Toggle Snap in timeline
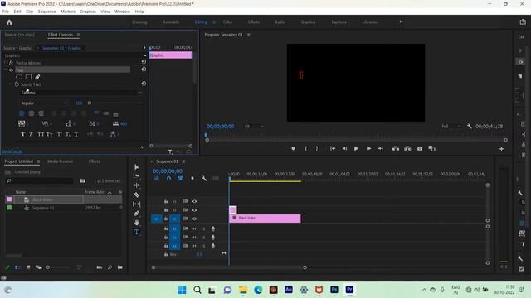This screenshot has width=531, height=298. tap(168, 179)
